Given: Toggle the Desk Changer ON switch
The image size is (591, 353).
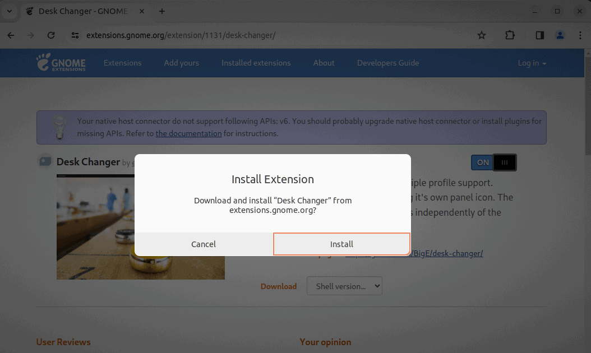Looking at the screenshot, I should (x=493, y=162).
